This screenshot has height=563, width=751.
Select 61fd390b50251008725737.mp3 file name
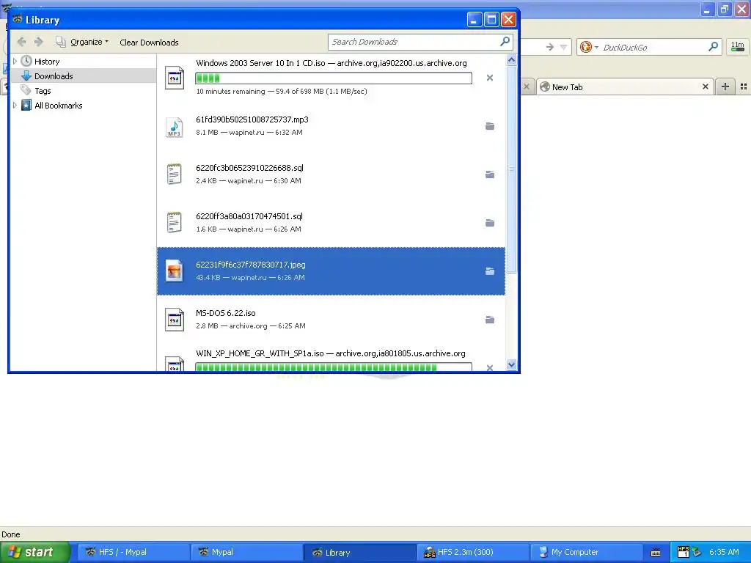coord(252,119)
